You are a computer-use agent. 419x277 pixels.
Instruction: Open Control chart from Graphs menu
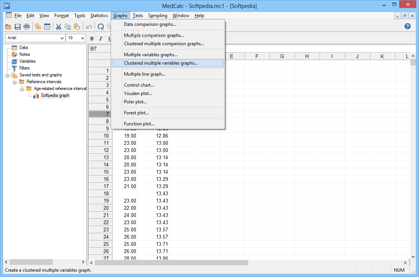pyautogui.click(x=168, y=85)
